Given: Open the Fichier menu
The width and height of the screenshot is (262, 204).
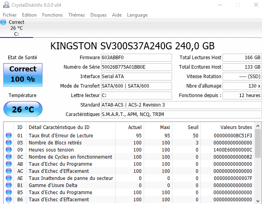Looking at the screenshot, I should [10, 15].
